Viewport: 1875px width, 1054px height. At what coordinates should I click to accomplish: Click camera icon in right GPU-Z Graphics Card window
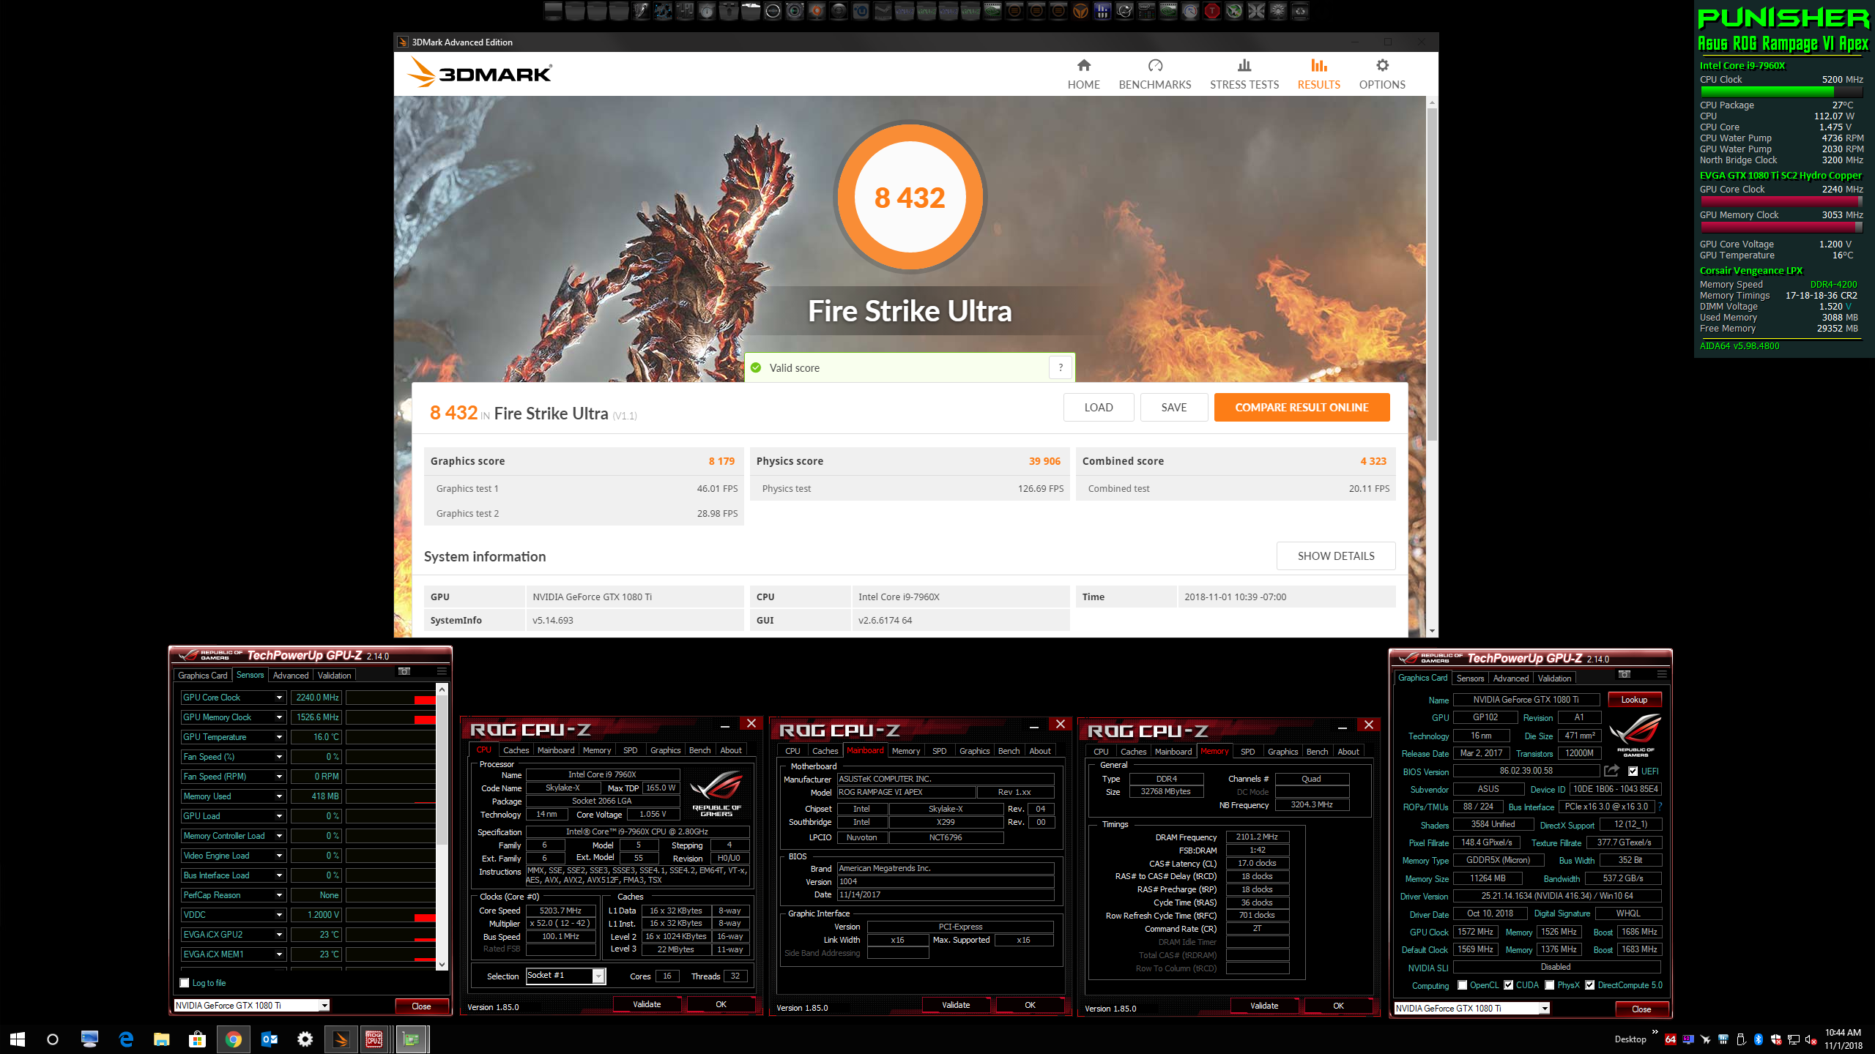[x=1624, y=674]
